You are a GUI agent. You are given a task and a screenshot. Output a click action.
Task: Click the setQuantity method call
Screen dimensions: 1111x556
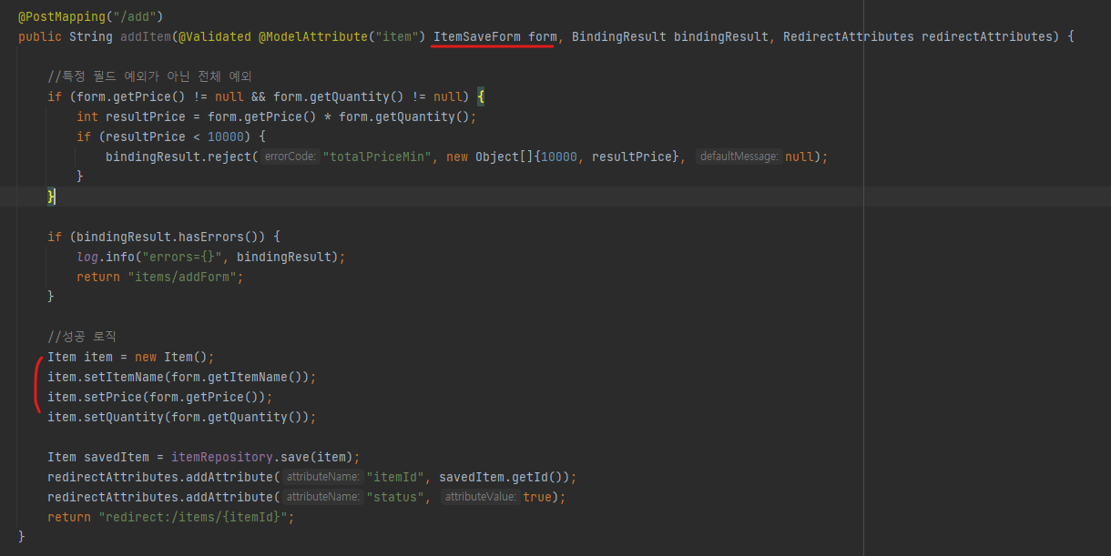click(x=124, y=417)
